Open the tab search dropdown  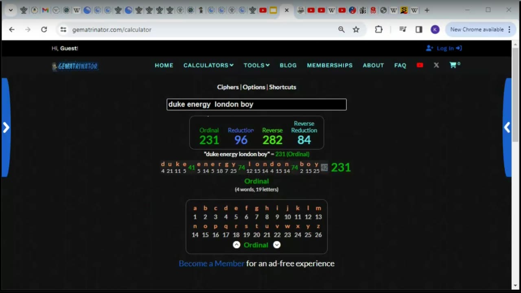(11, 10)
